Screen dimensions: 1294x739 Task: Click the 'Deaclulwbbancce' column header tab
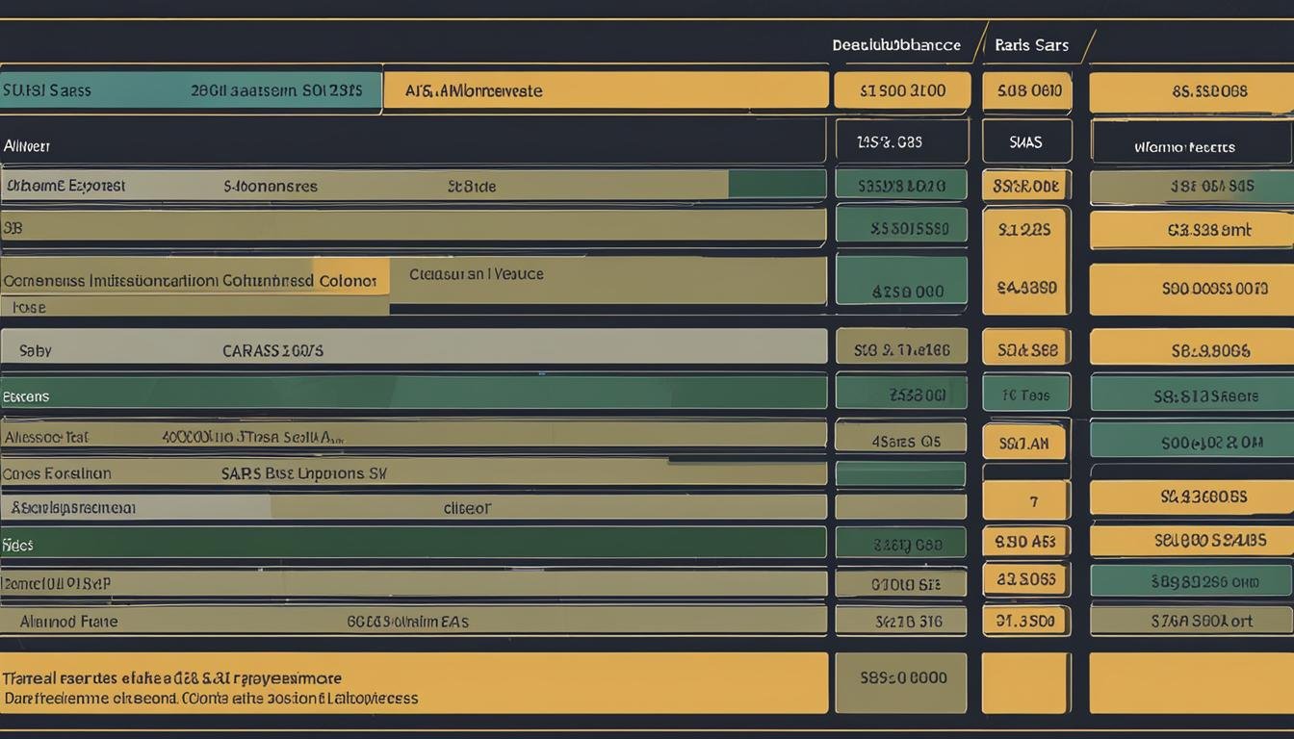[x=896, y=45]
